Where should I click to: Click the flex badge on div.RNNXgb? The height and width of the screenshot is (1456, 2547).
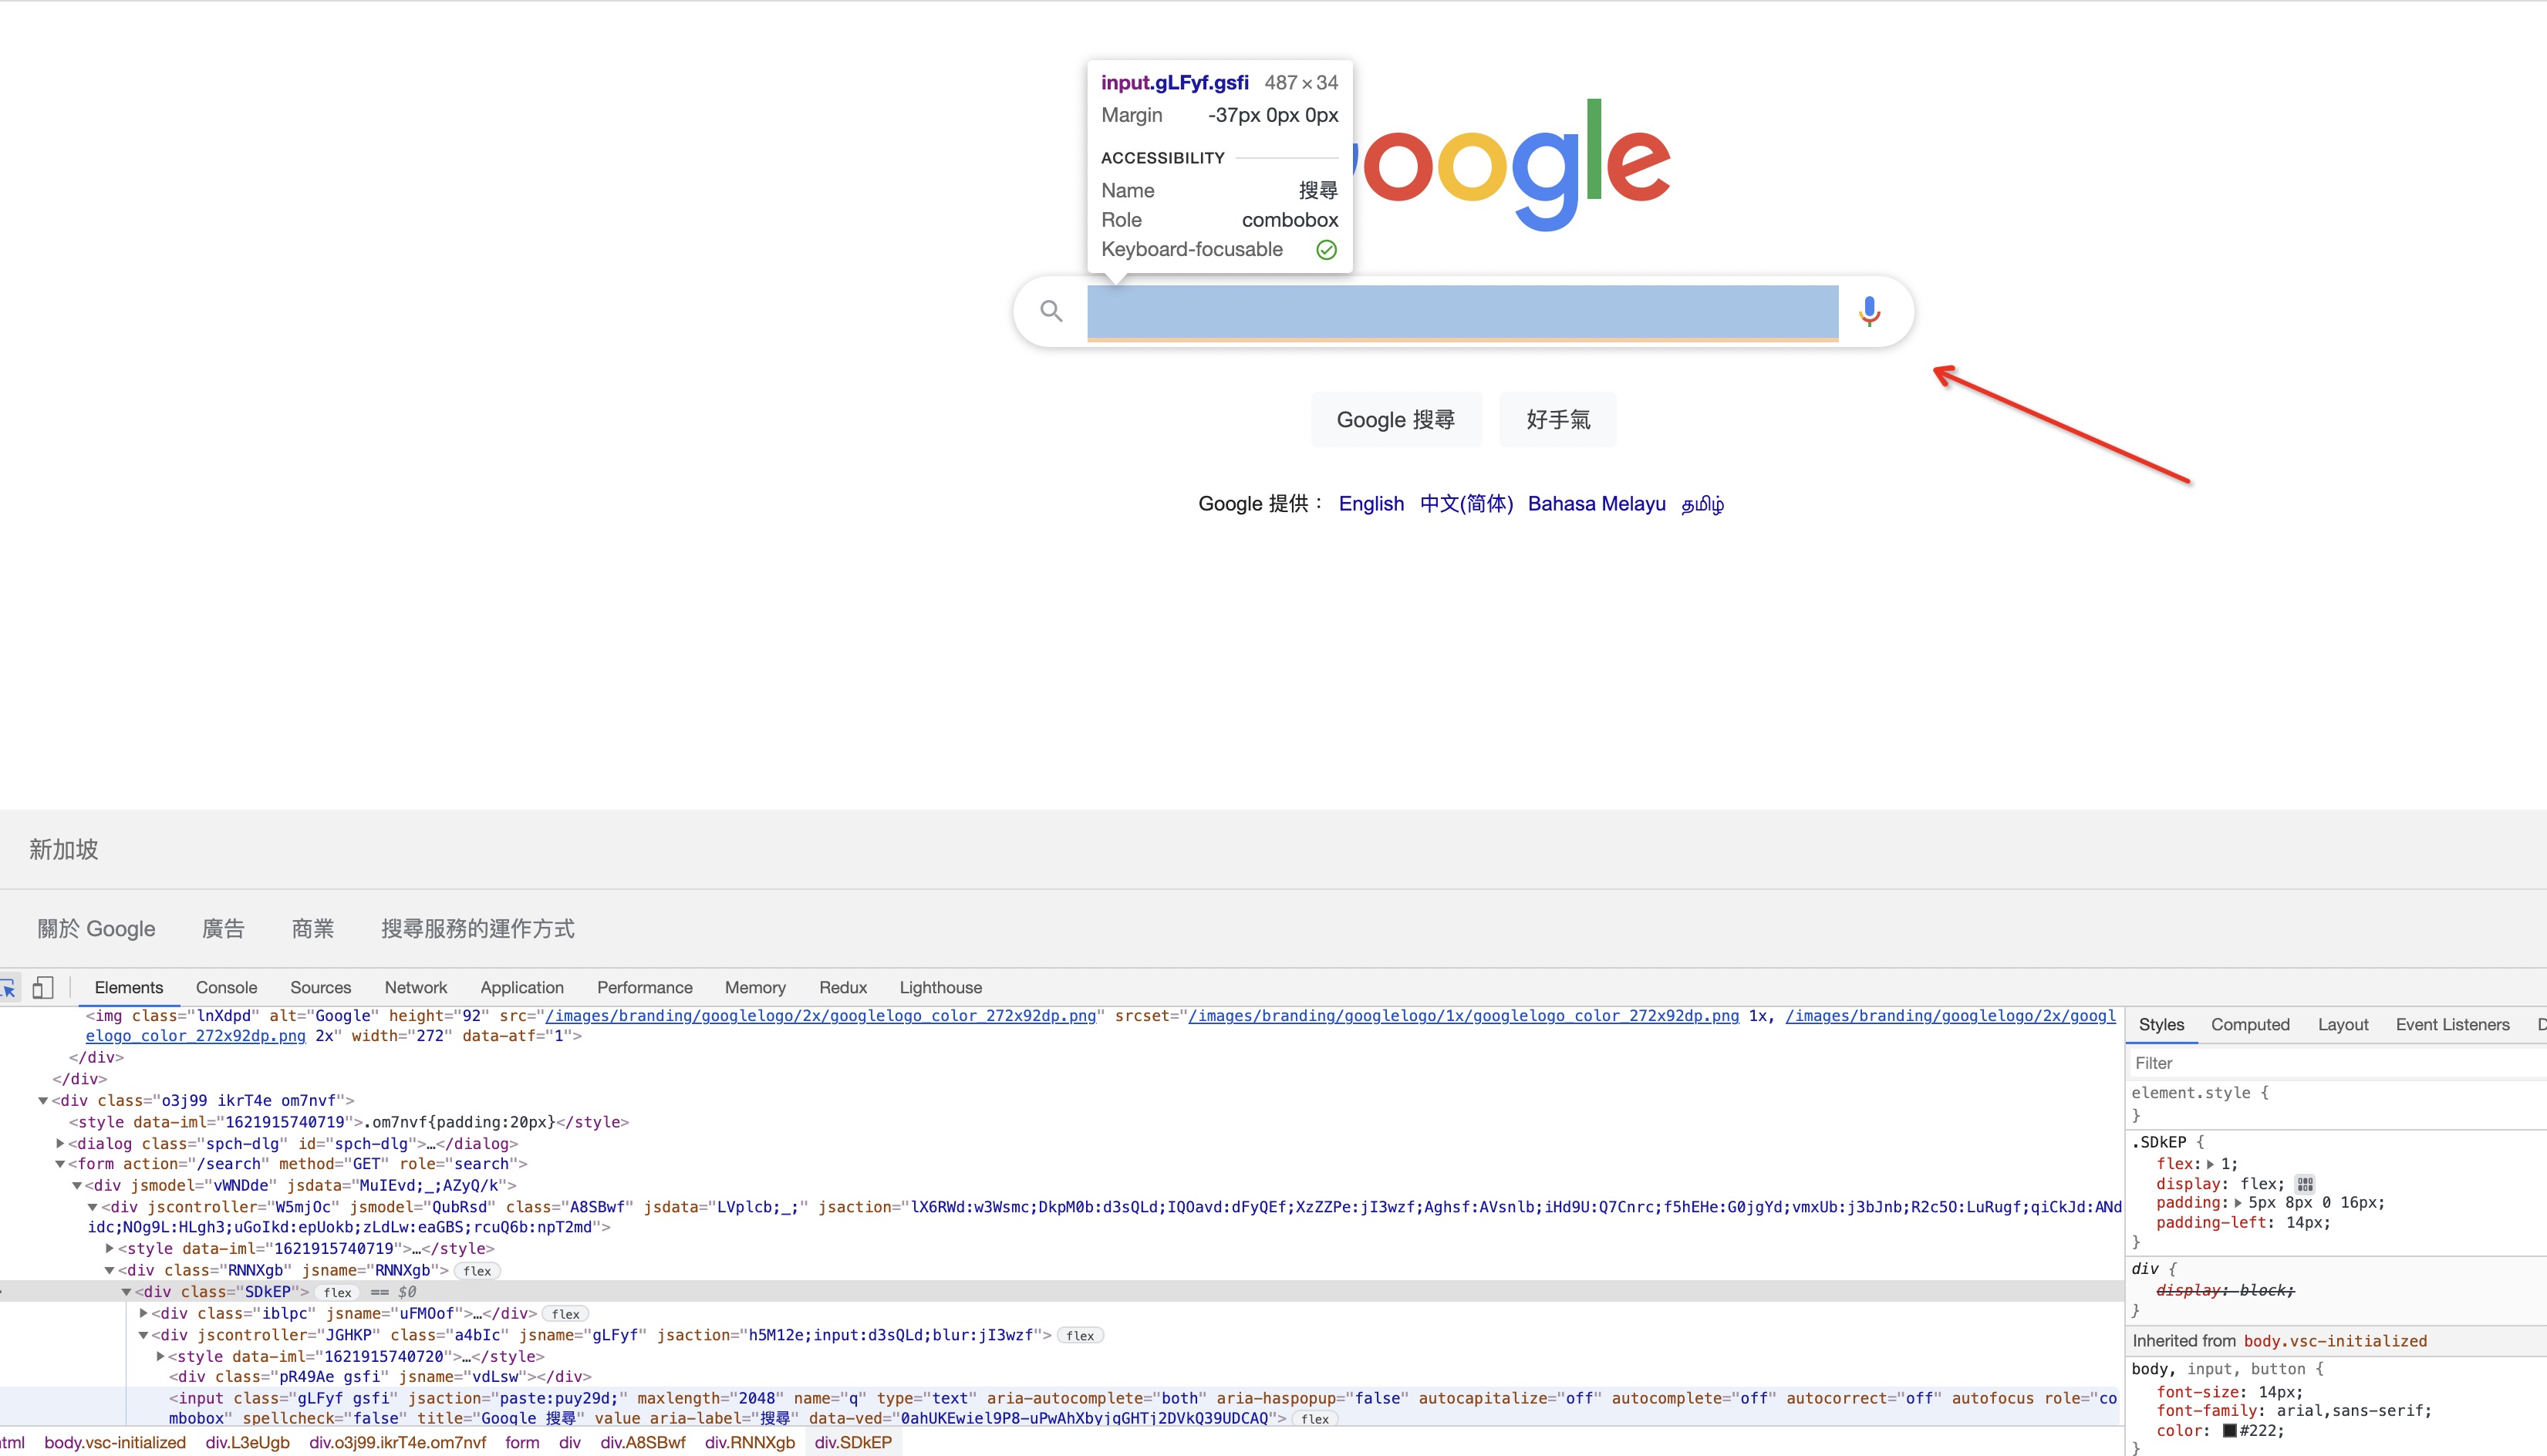click(477, 1271)
